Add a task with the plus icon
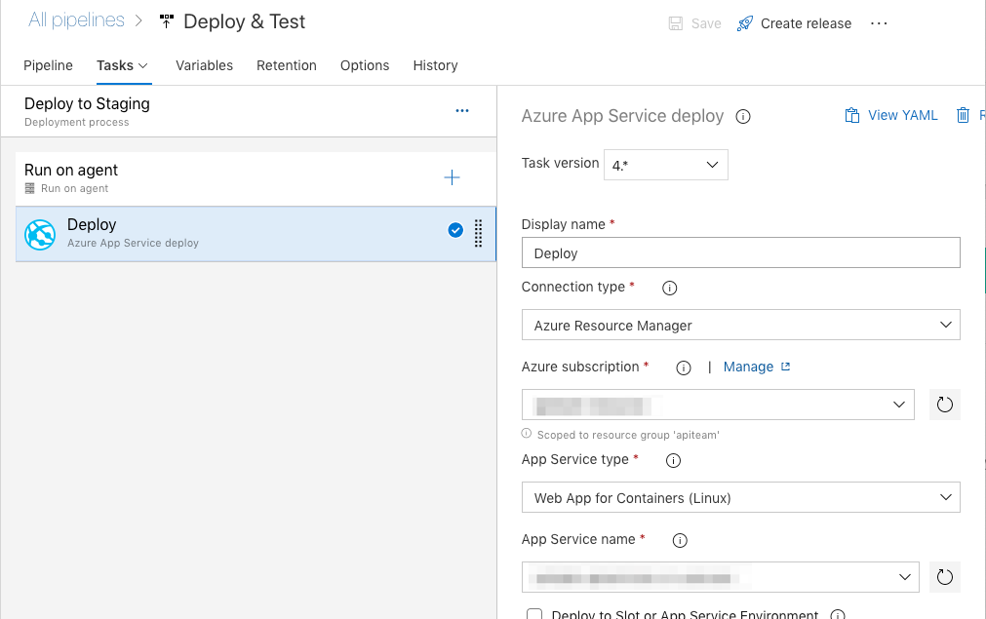 [452, 177]
